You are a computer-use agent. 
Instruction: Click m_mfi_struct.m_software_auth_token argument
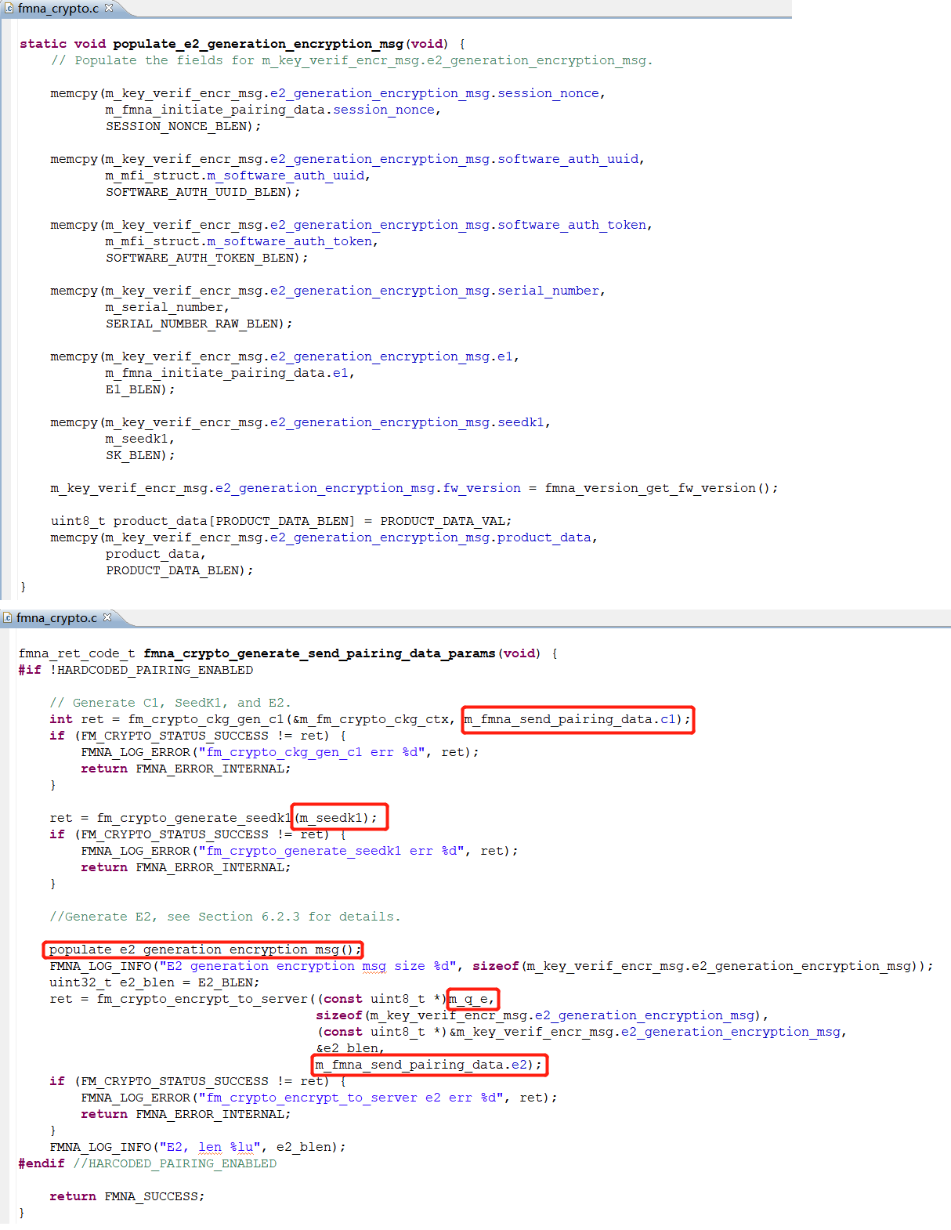pyautogui.click(x=239, y=241)
